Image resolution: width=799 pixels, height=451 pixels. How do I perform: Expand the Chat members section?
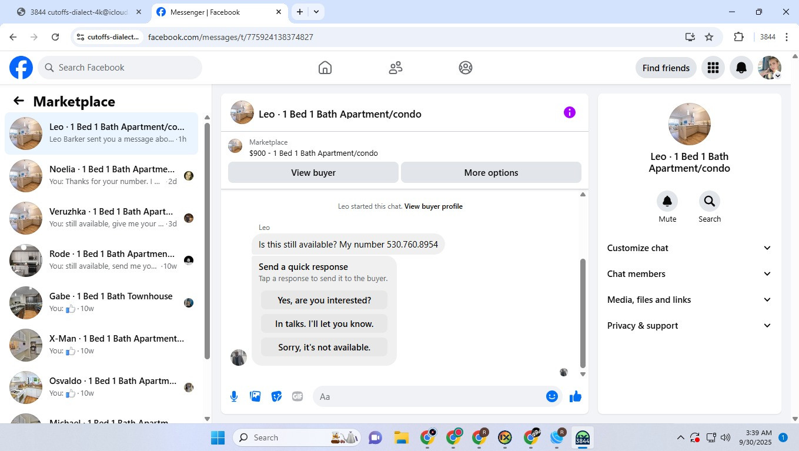click(x=689, y=274)
